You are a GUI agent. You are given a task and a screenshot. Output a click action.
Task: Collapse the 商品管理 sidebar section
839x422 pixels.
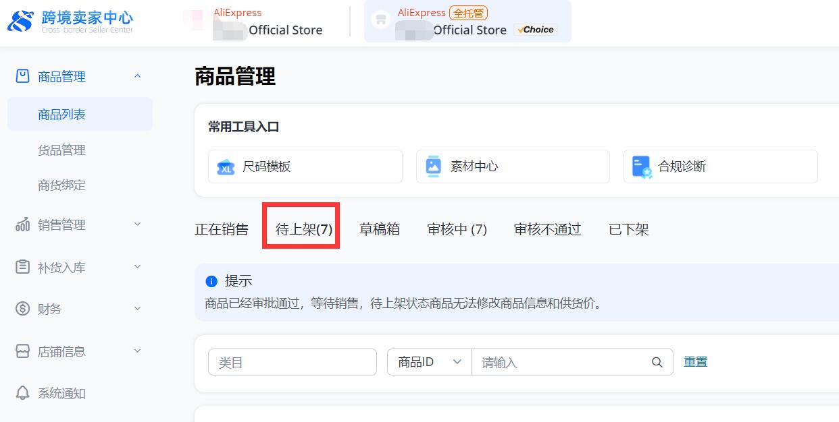[137, 76]
